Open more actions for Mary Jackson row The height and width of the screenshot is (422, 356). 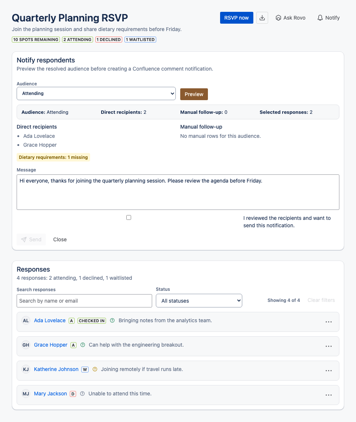tap(329, 395)
